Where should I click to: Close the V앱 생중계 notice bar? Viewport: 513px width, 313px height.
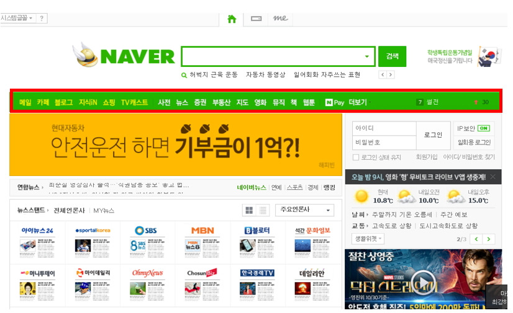[x=493, y=177]
